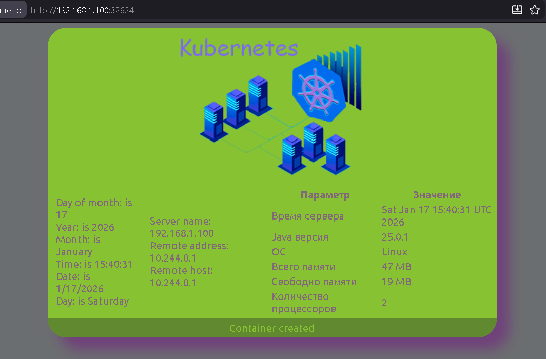Click the 'ОС' parameter cell
Image resolution: width=546 pixels, height=359 pixels.
pos(279,252)
